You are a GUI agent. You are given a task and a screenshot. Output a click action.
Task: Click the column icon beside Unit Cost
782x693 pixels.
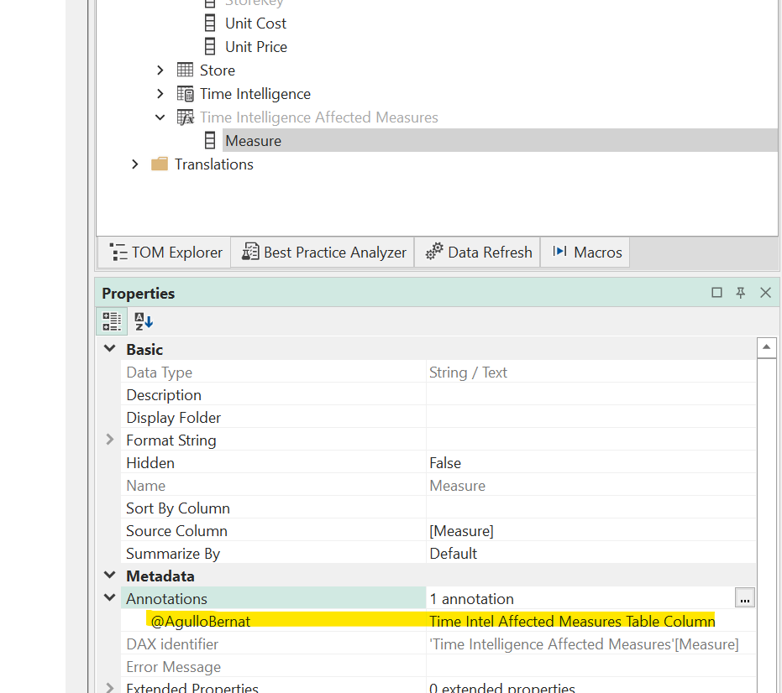pos(209,23)
